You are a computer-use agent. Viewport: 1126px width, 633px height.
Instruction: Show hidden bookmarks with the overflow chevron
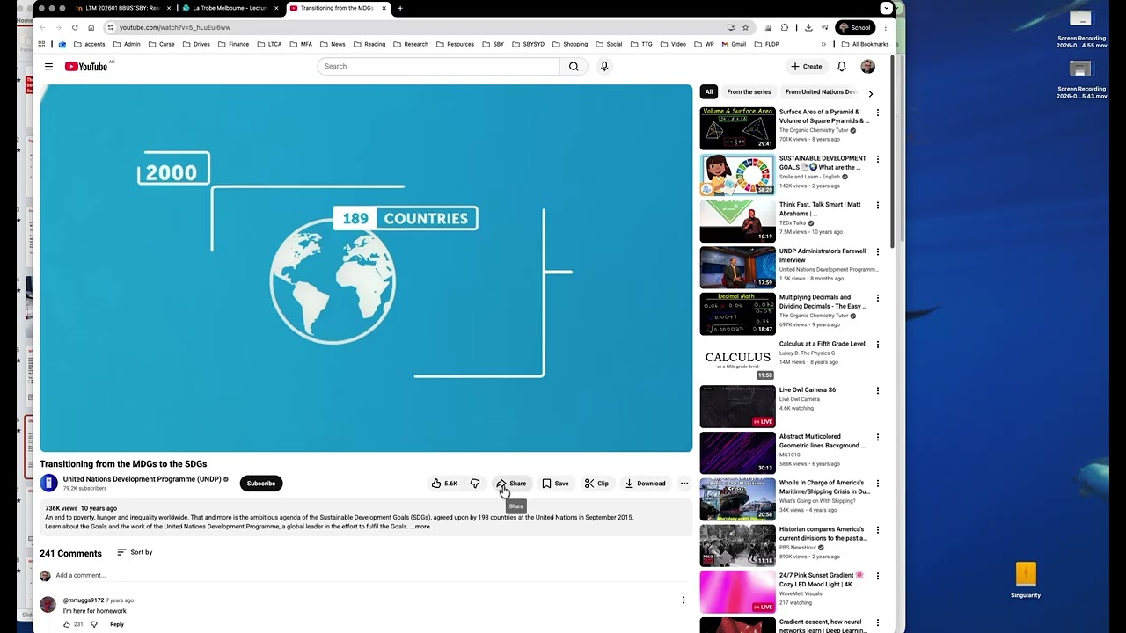point(824,44)
